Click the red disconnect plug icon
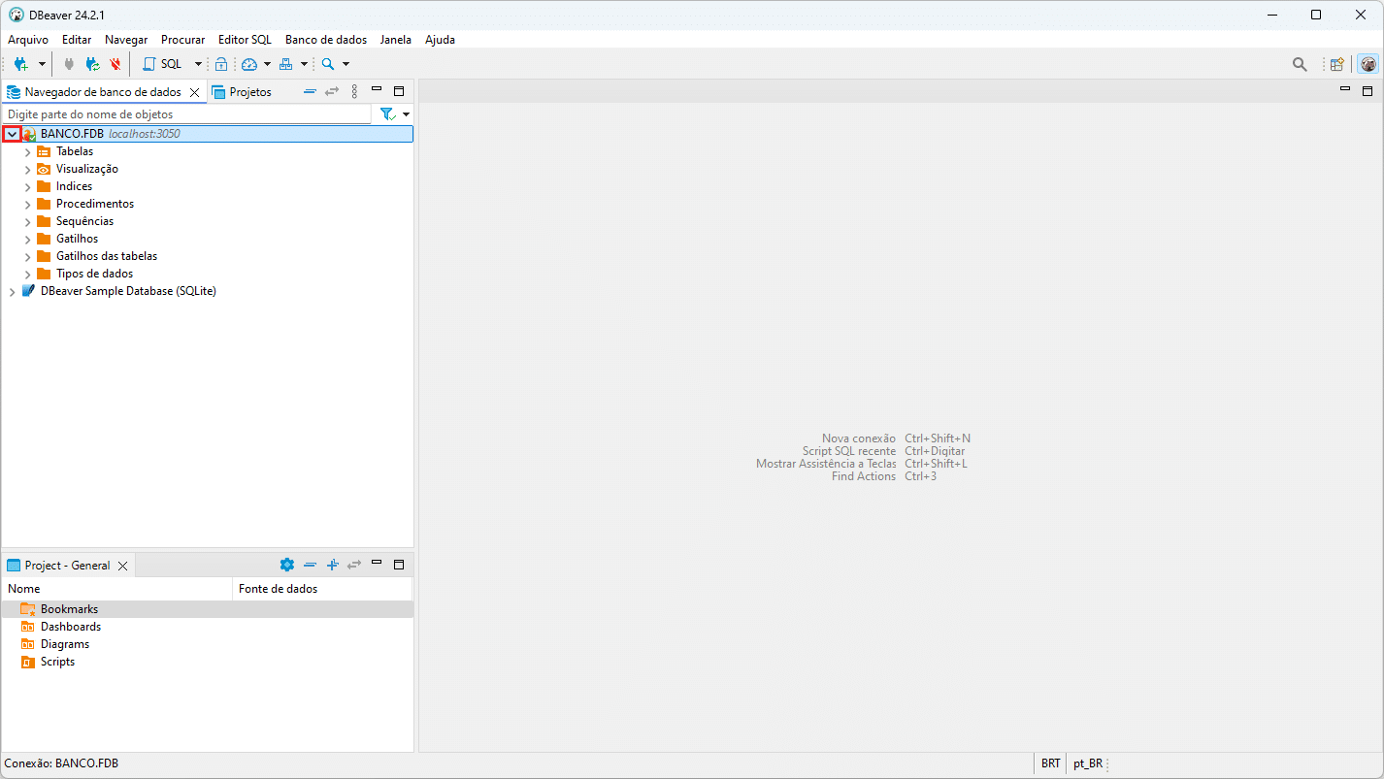Screen dimensions: 1384x779 (x=115, y=64)
